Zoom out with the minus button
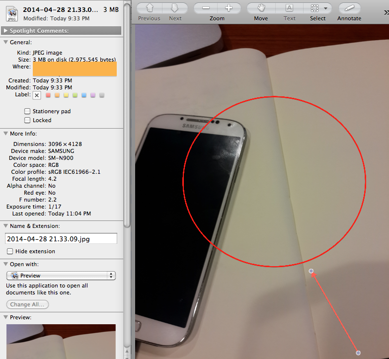 tap(206, 8)
